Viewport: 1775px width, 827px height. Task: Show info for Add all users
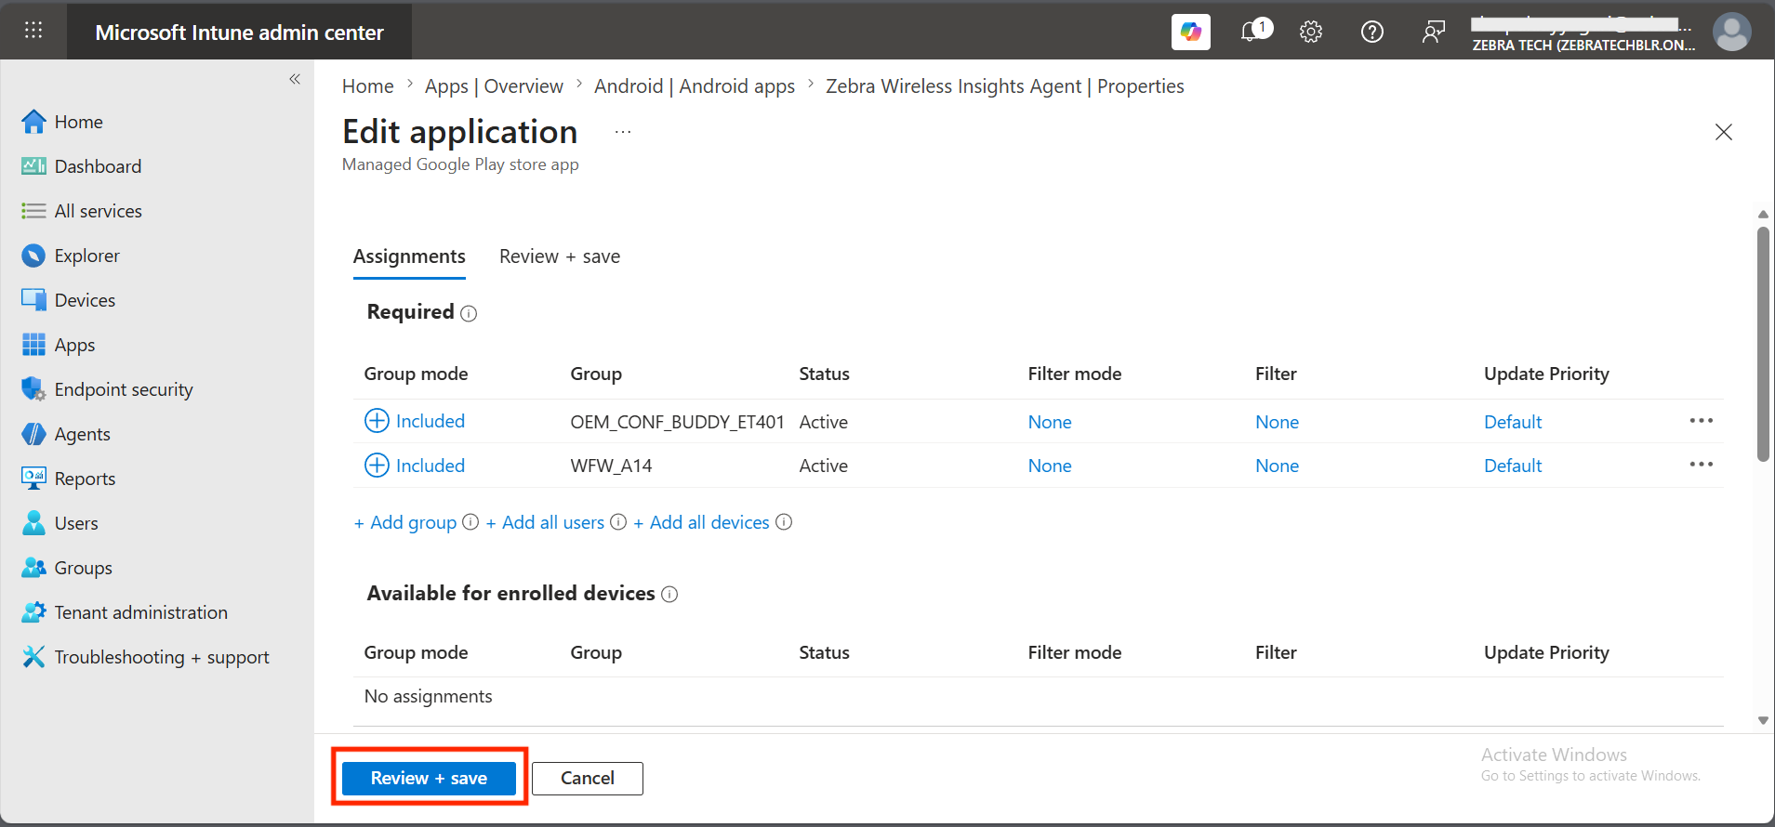click(618, 522)
